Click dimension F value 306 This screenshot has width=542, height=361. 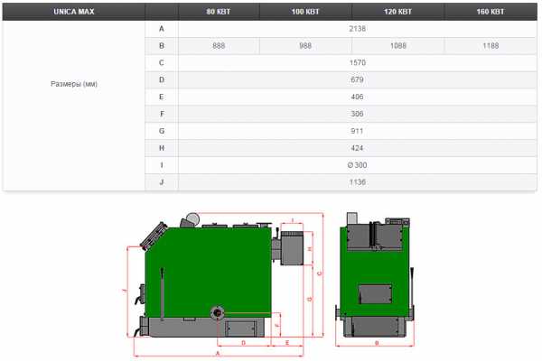[357, 114]
